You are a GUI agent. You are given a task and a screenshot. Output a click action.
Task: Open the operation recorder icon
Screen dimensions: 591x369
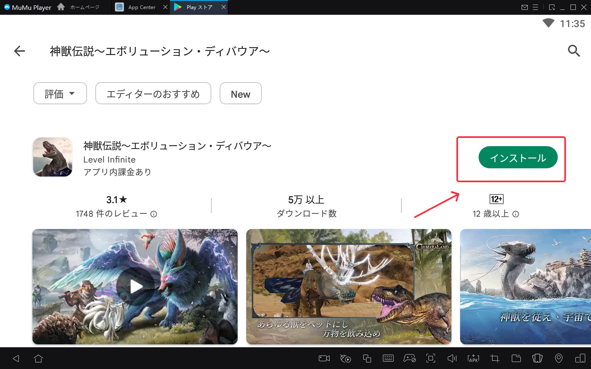pyautogui.click(x=346, y=358)
